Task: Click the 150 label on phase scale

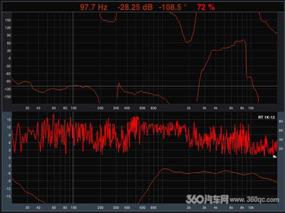Action: [x=8, y=20]
